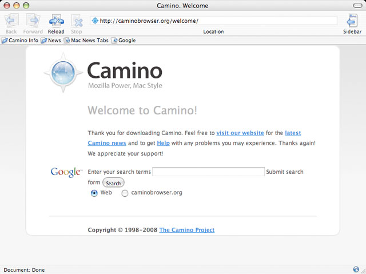This screenshot has width=366, height=274.
Task: Click the globe icon in status bar
Action: (x=356, y=269)
